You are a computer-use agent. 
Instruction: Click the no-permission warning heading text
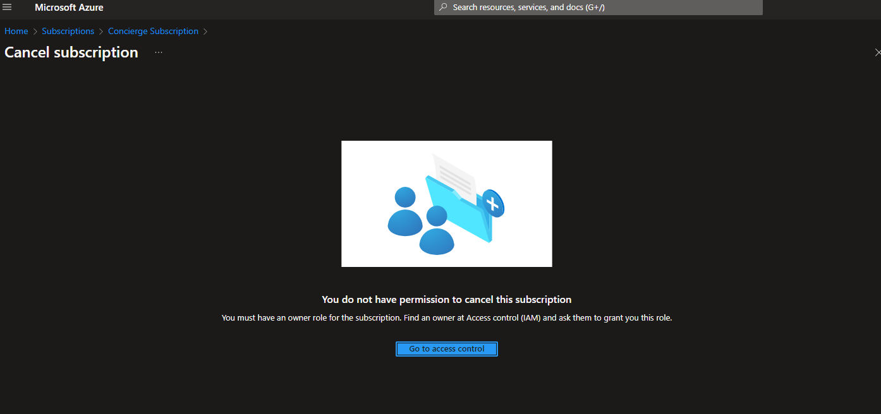coord(446,299)
